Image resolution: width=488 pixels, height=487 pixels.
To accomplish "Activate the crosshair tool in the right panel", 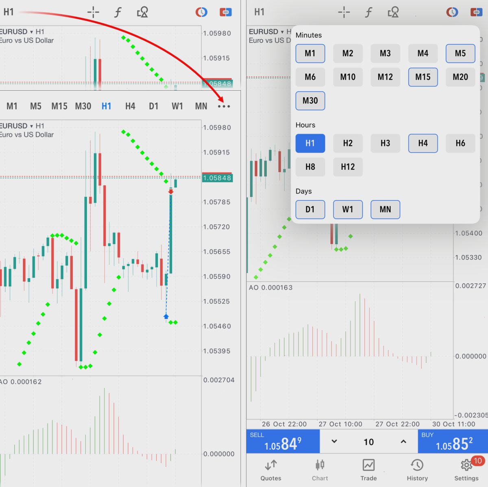I will click(x=344, y=12).
